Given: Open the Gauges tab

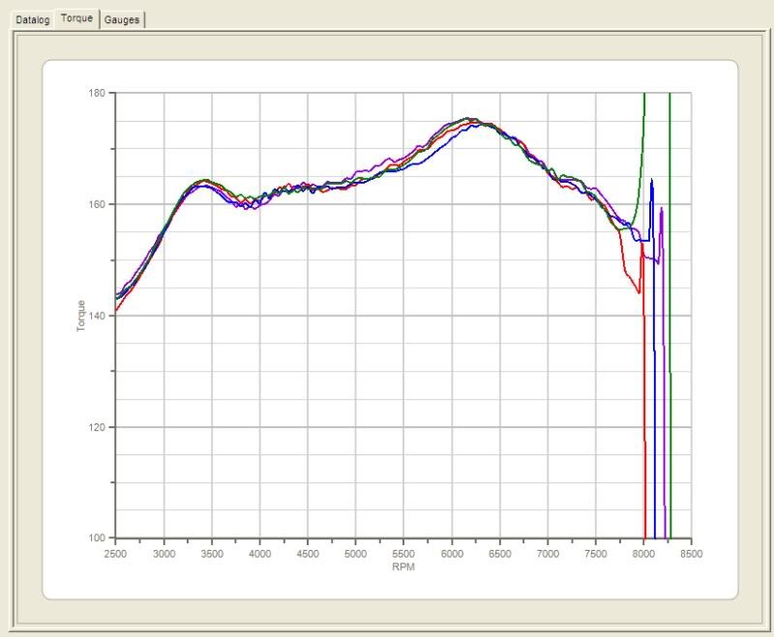Looking at the screenshot, I should [122, 20].
